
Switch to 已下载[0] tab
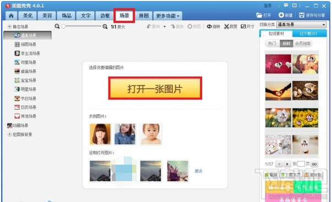(x=309, y=33)
